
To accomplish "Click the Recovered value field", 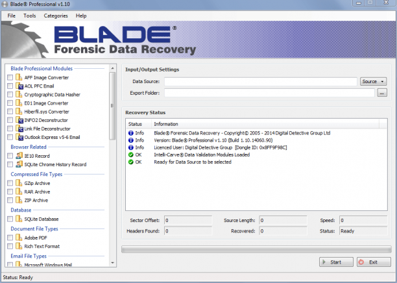I will 283,231.
